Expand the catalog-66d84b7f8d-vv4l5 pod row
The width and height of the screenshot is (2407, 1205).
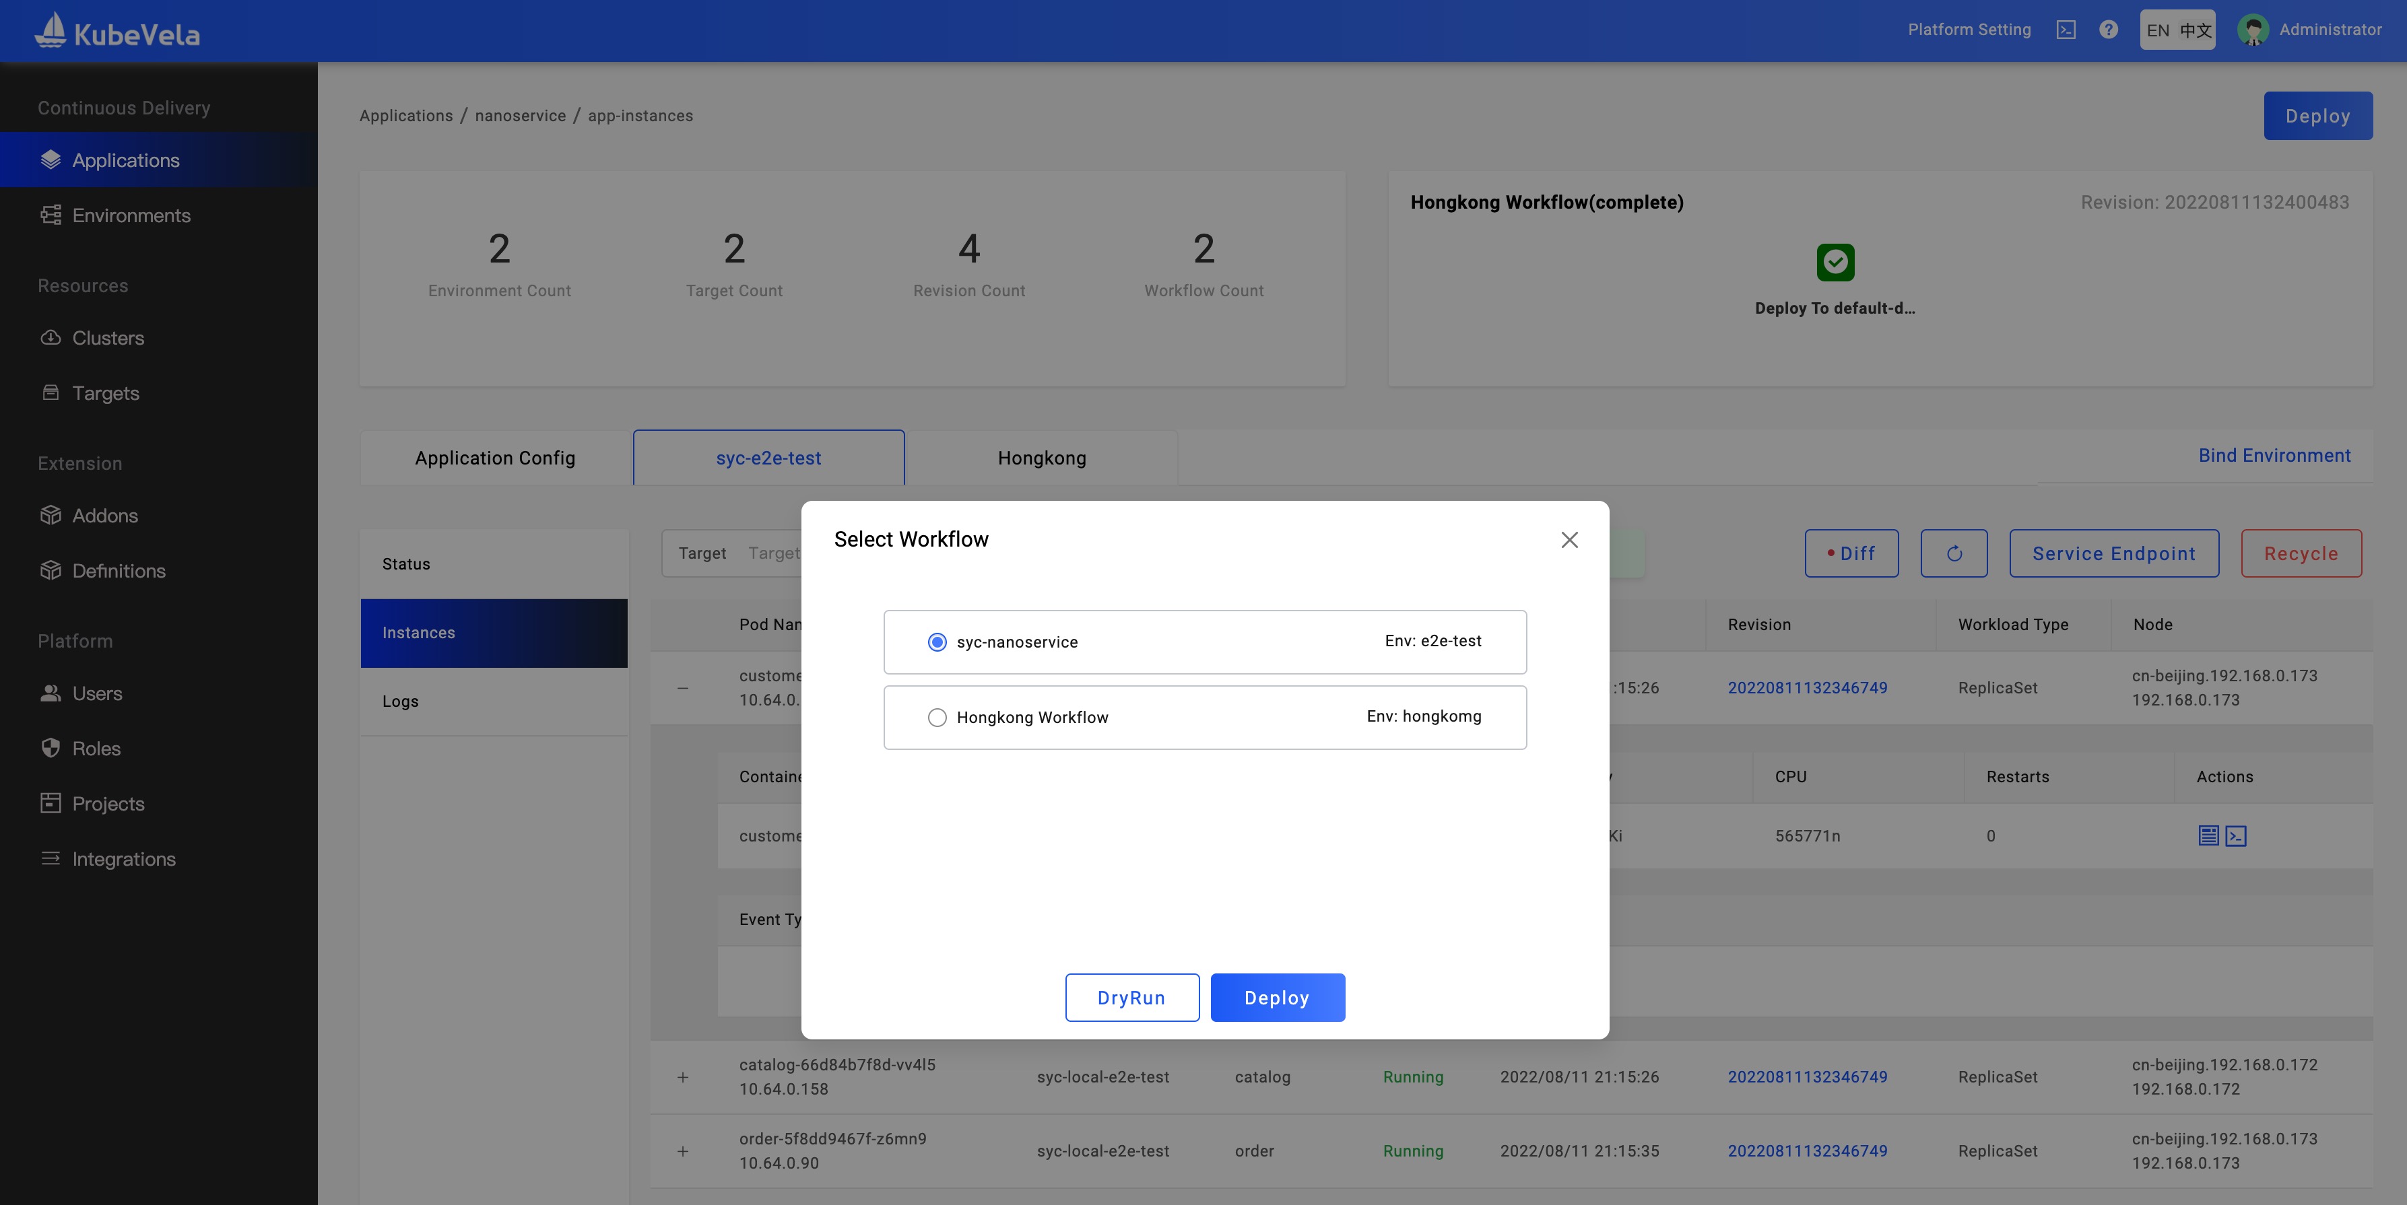(683, 1077)
